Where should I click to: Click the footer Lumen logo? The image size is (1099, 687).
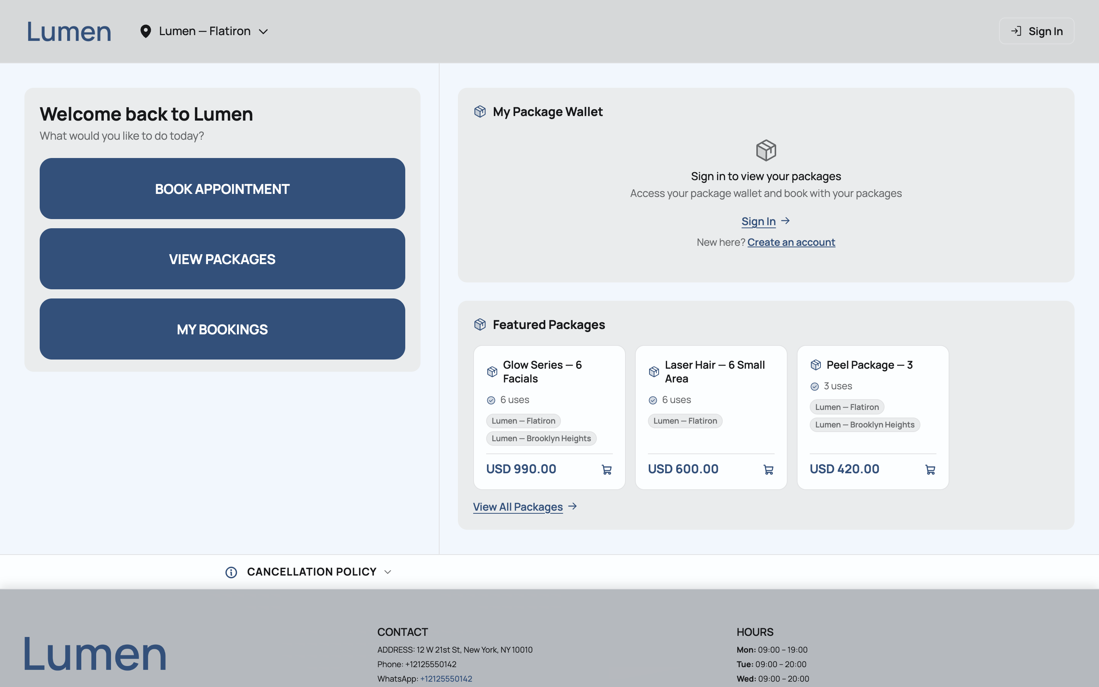point(95,653)
